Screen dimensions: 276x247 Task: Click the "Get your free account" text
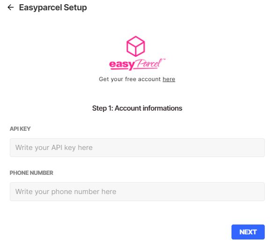point(130,79)
